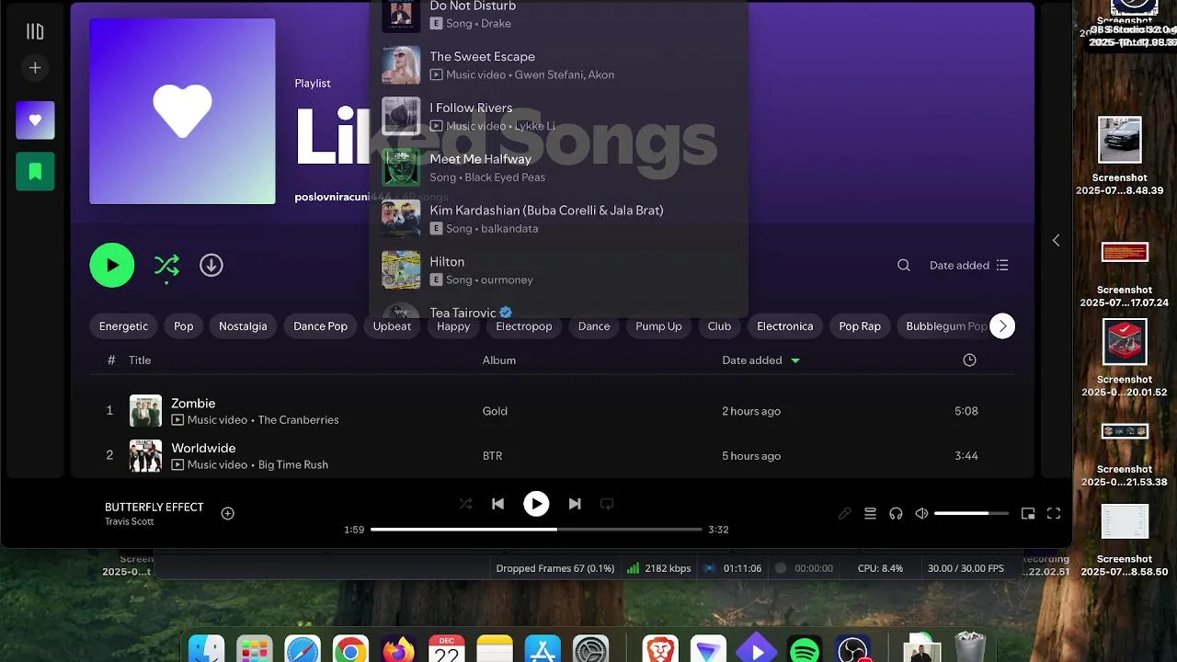Filter by the Energetic tag
The height and width of the screenshot is (662, 1177).
(x=123, y=326)
